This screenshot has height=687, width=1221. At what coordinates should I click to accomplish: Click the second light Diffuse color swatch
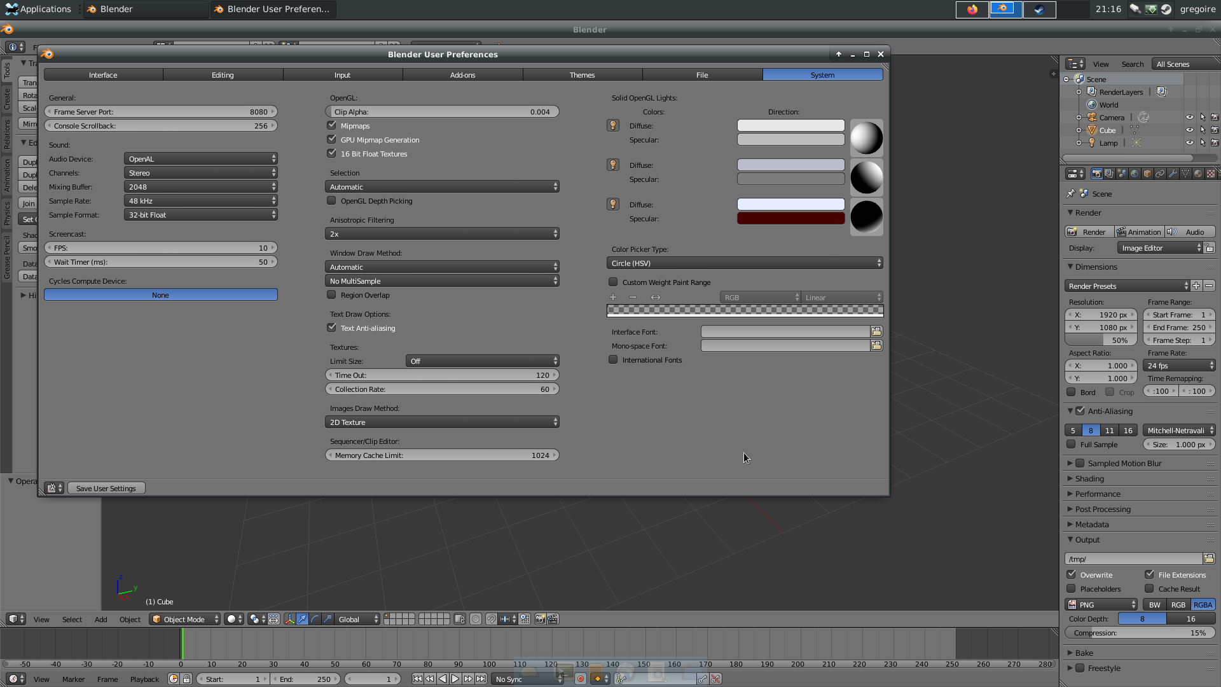click(x=790, y=165)
